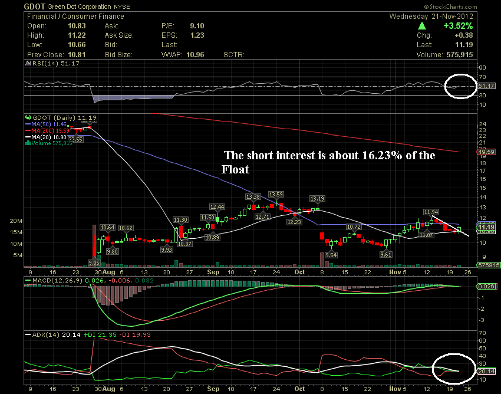Click the SCTR label
This screenshot has height=394, width=501.
point(234,55)
